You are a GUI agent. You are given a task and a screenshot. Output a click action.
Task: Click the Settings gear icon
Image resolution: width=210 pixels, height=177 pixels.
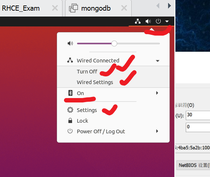click(x=70, y=110)
